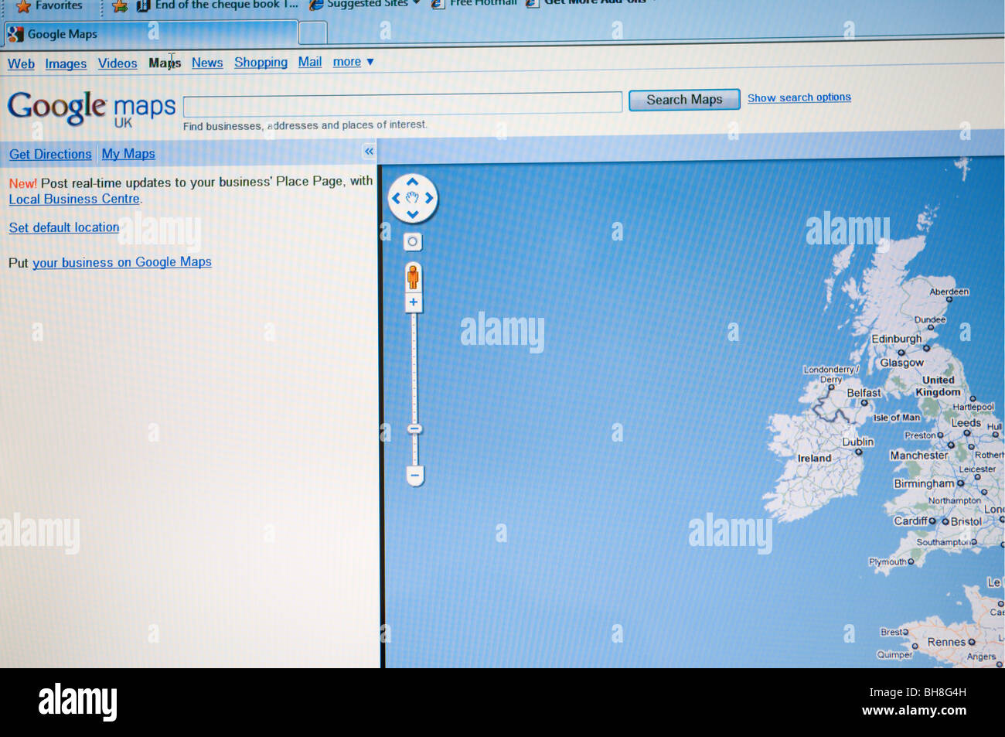This screenshot has height=737, width=1005.
Task: Click the Ireland country label
Action: [x=814, y=459]
